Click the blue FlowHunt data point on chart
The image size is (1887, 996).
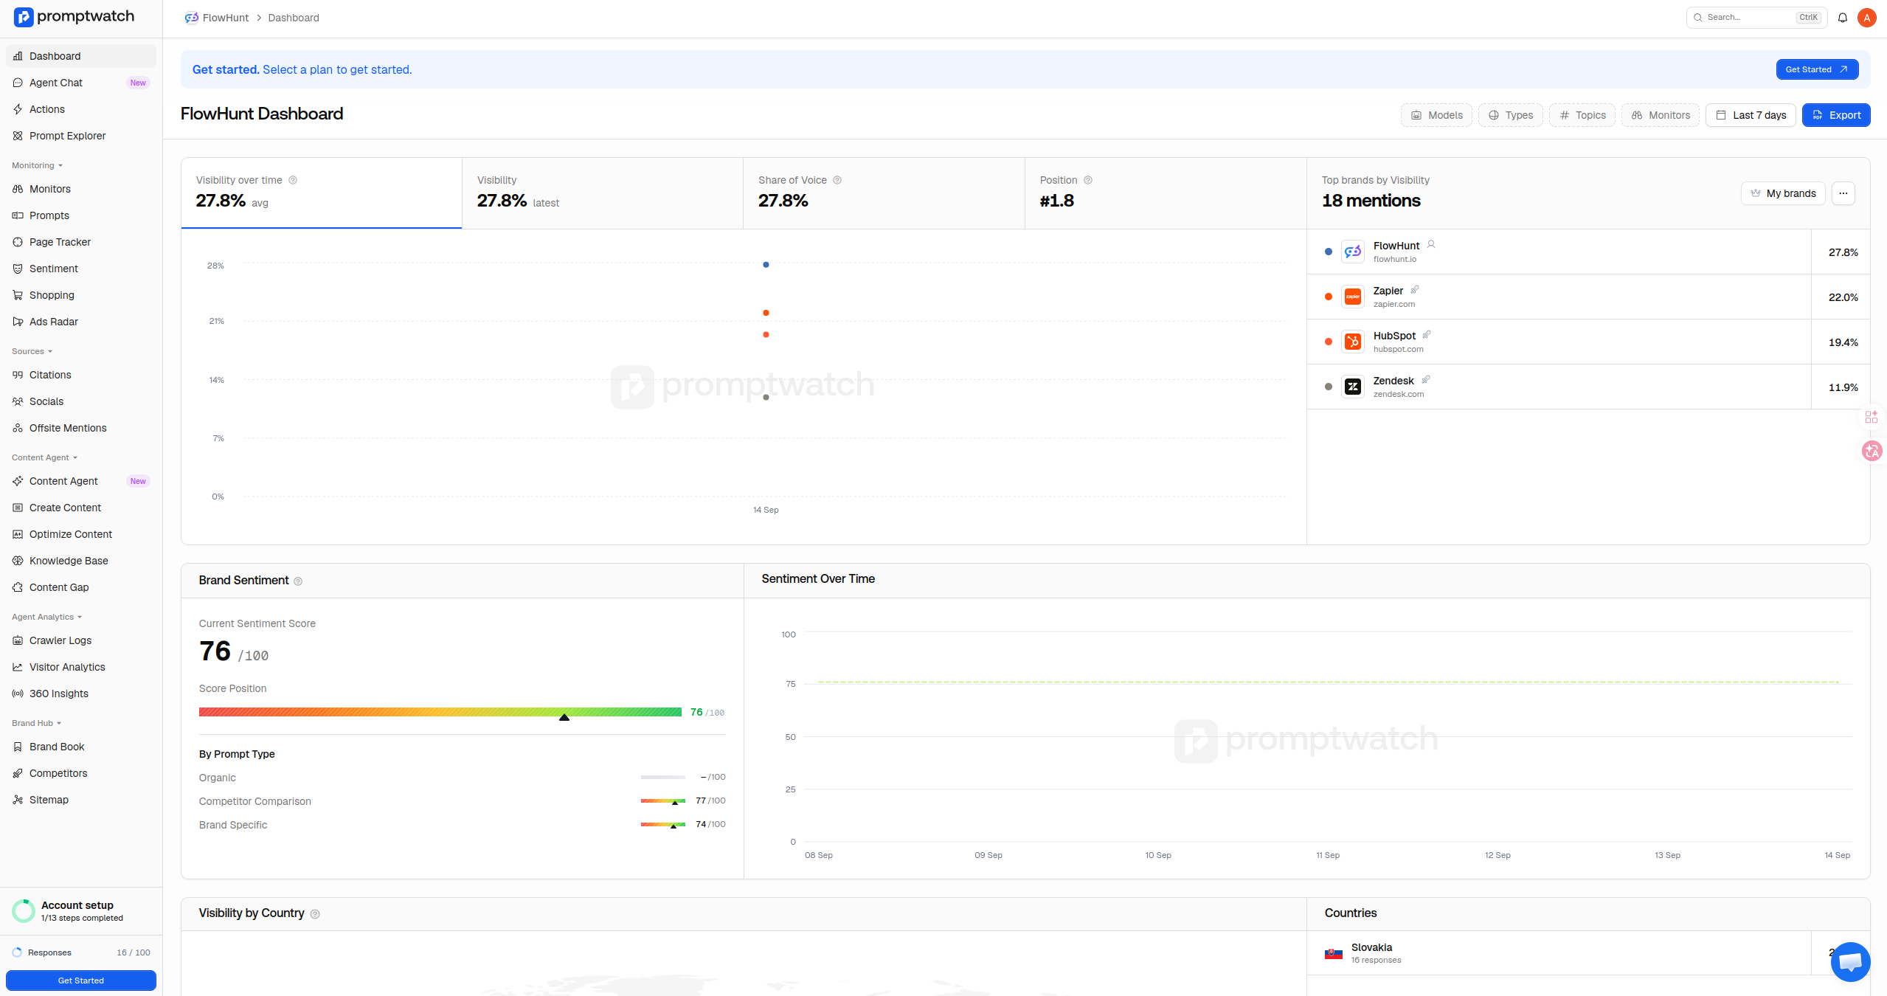[x=766, y=265]
